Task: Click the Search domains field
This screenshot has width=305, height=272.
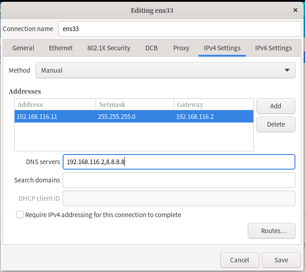Action: point(178,180)
